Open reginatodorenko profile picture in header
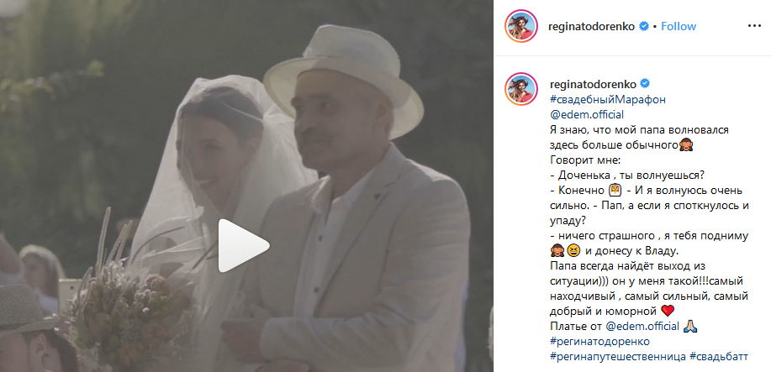771x372 pixels. click(x=520, y=26)
